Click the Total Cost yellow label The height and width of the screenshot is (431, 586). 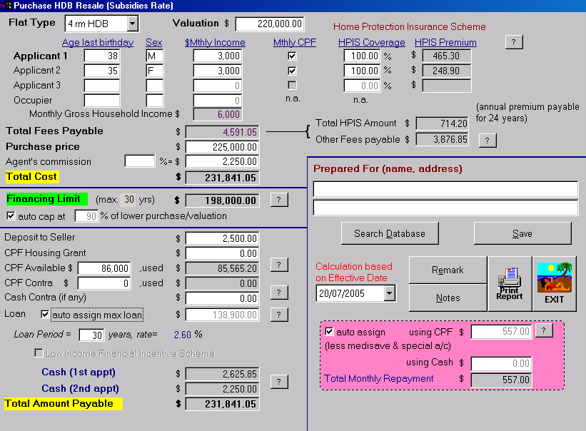pos(32,177)
